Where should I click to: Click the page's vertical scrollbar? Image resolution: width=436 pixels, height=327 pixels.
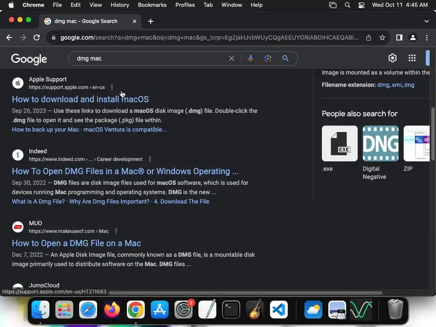[x=433, y=133]
